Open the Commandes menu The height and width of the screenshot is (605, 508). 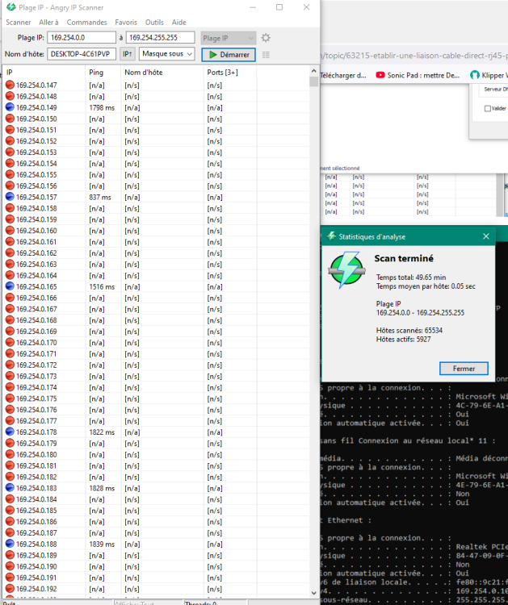coord(86,23)
